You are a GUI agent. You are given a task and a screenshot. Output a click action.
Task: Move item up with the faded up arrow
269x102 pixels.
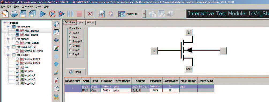point(56,56)
